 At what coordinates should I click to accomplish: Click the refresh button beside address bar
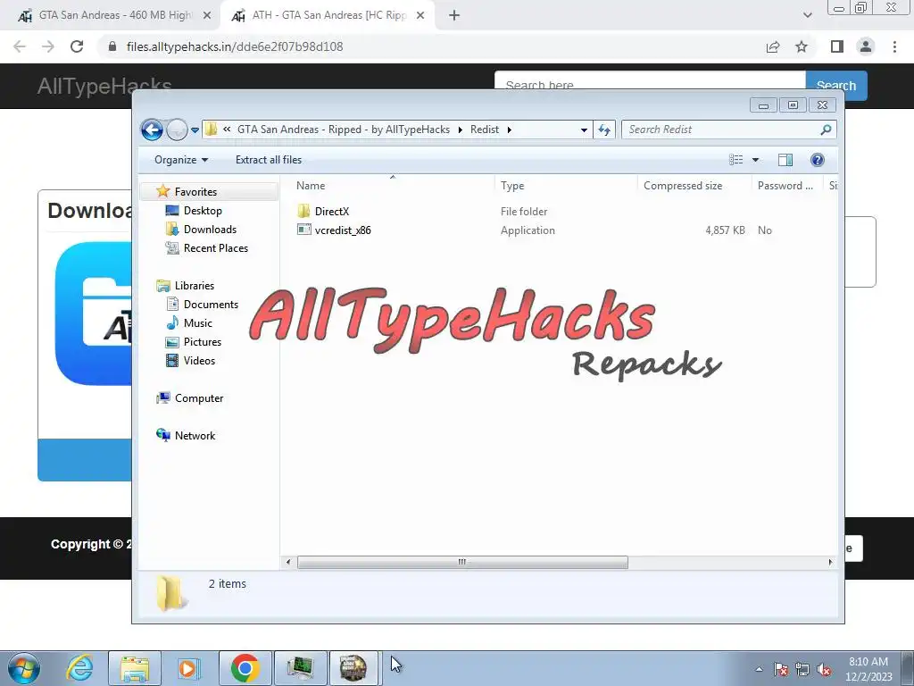point(604,130)
